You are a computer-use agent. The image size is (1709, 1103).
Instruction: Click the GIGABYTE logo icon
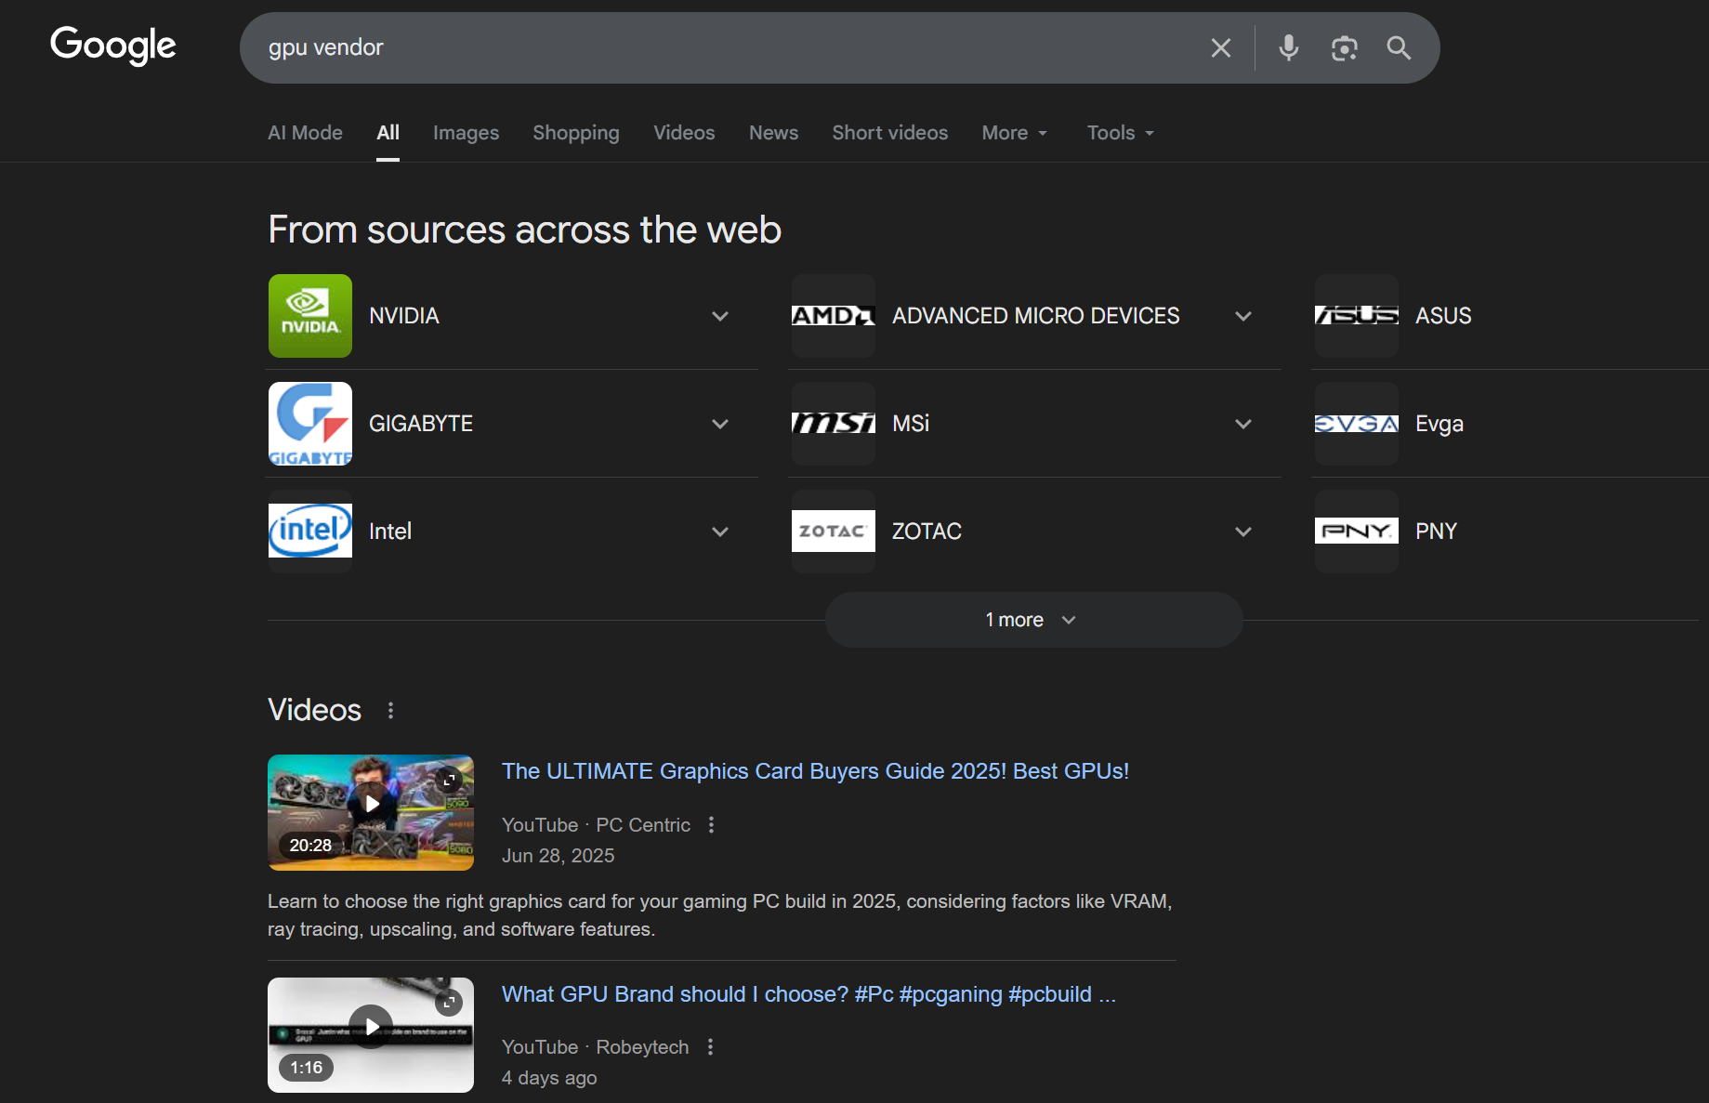click(310, 424)
